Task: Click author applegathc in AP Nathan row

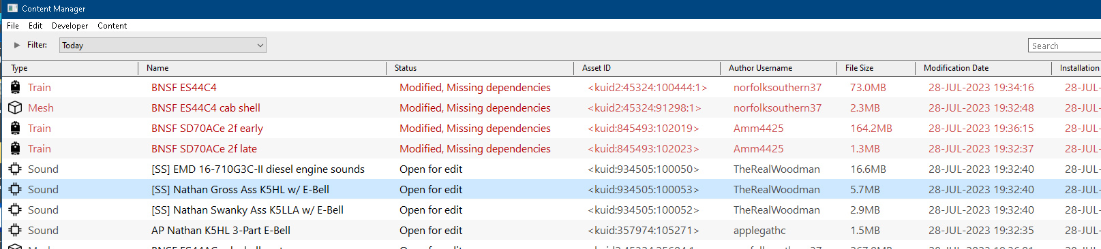Action: click(x=759, y=230)
